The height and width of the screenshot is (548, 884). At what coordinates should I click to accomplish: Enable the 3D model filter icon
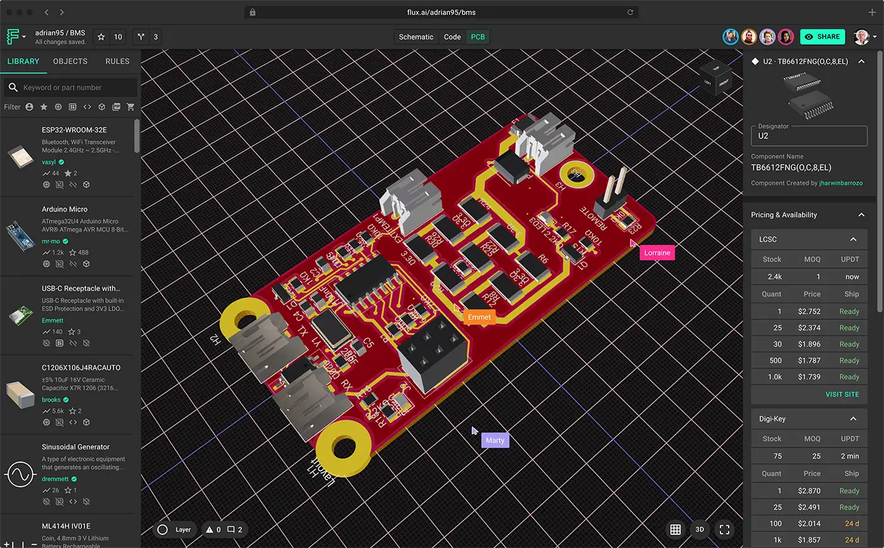(102, 107)
